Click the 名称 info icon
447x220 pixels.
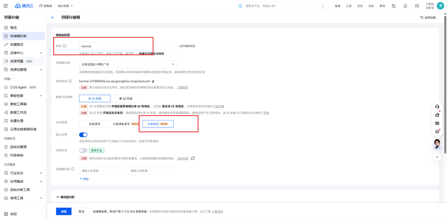(64, 46)
